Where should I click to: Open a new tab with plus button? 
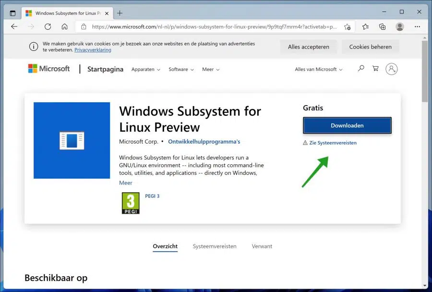click(x=120, y=13)
